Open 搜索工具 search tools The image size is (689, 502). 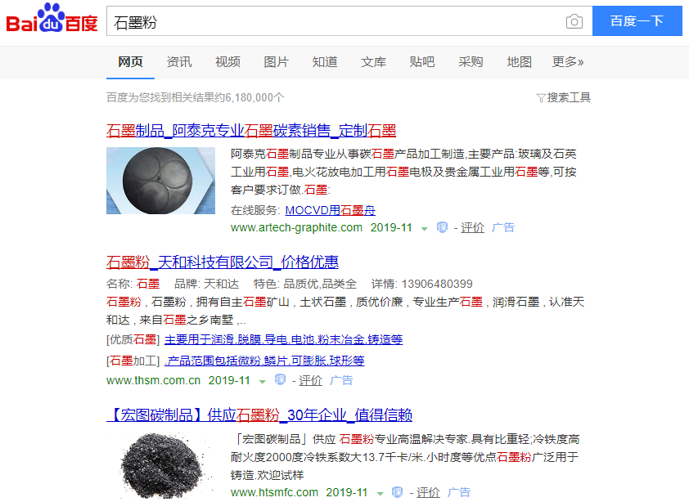(x=569, y=97)
